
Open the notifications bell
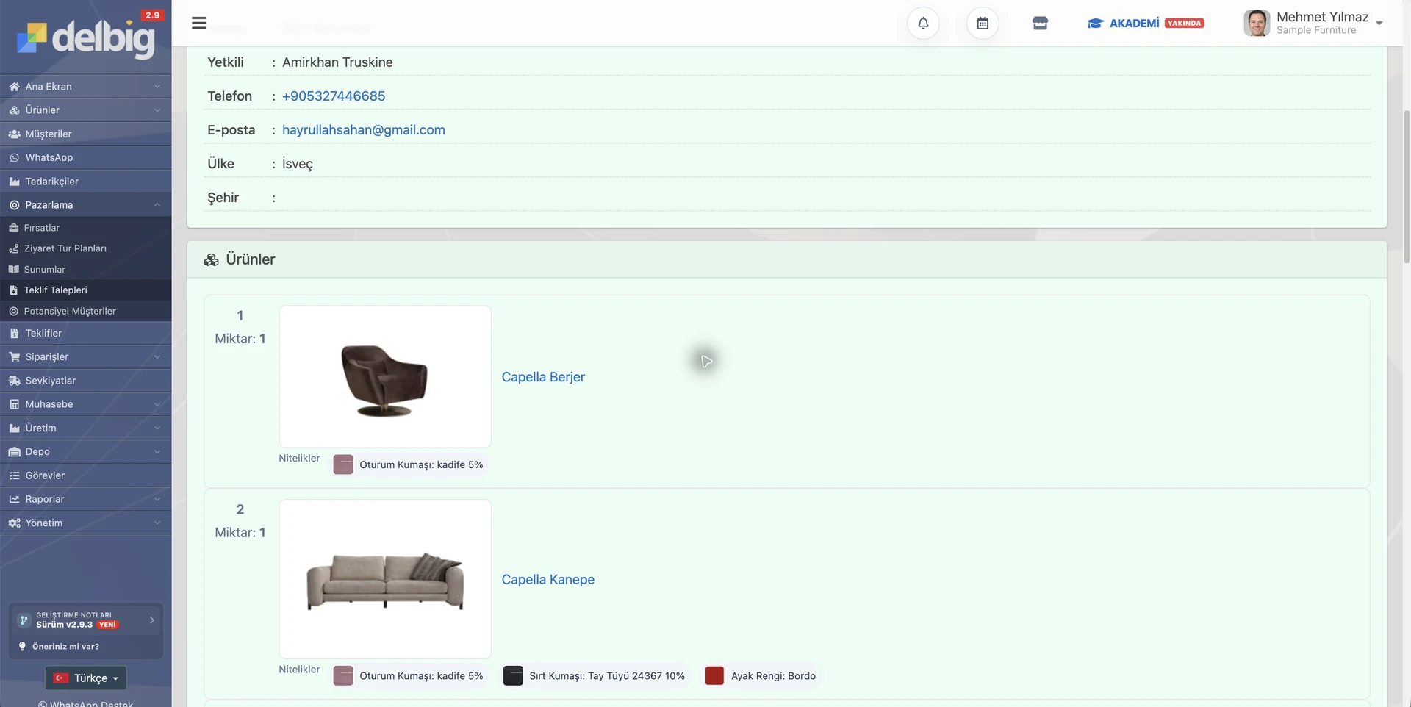pyautogui.click(x=923, y=23)
